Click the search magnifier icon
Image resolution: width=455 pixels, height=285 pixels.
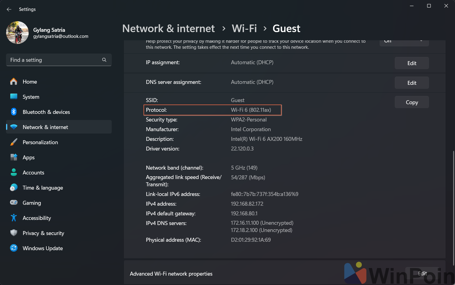[104, 60]
